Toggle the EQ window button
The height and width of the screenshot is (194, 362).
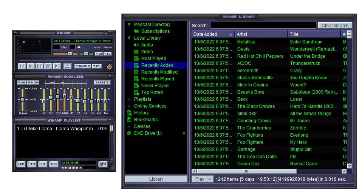click(x=99, y=54)
